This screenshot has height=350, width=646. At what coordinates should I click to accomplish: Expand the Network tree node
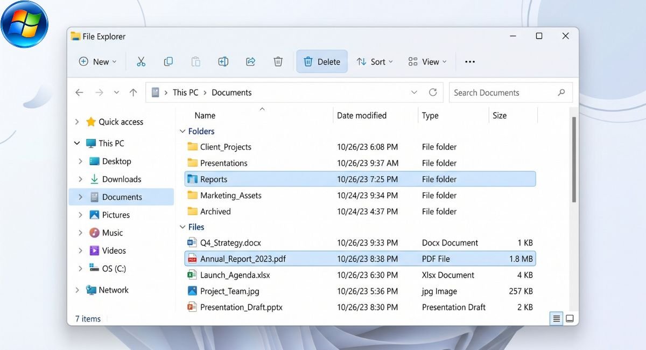tap(77, 290)
